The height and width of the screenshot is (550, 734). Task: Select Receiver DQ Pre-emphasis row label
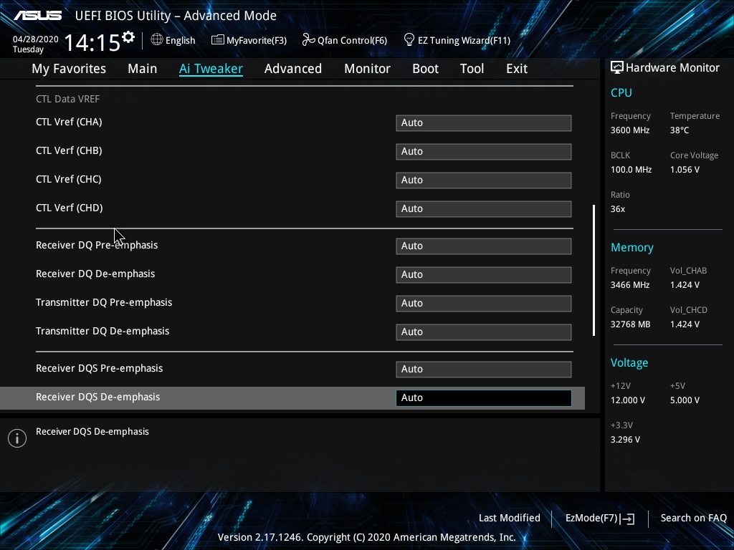coord(97,245)
